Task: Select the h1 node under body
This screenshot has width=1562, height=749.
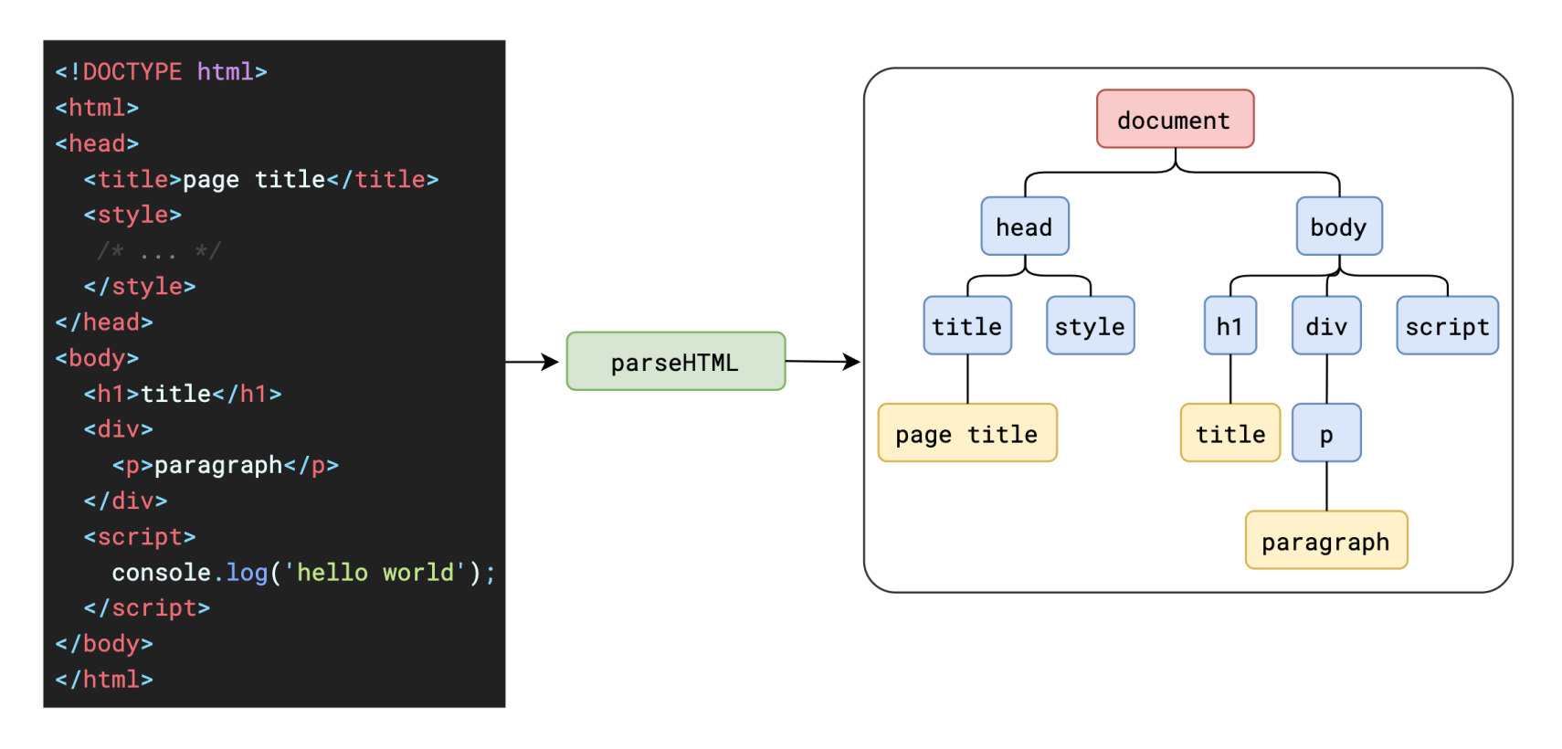Action: pos(1230,325)
